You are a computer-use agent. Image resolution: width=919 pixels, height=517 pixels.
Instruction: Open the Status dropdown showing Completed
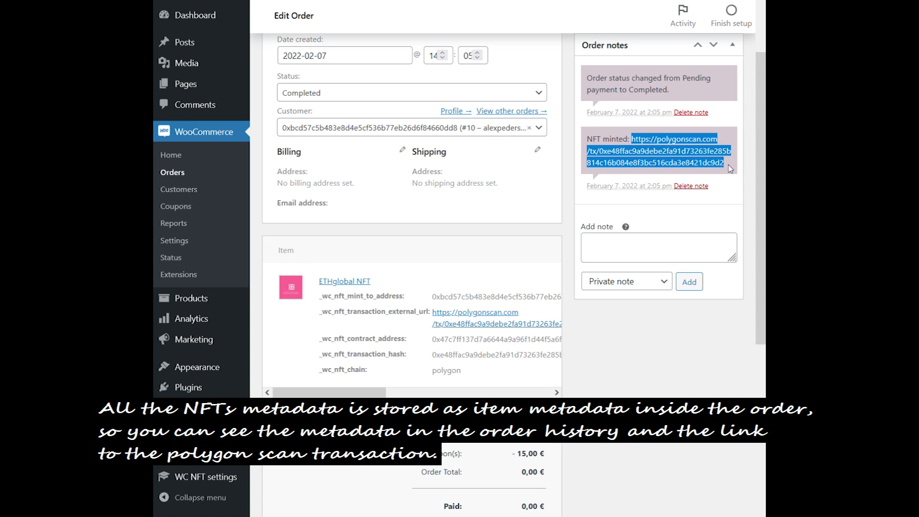[412, 92]
